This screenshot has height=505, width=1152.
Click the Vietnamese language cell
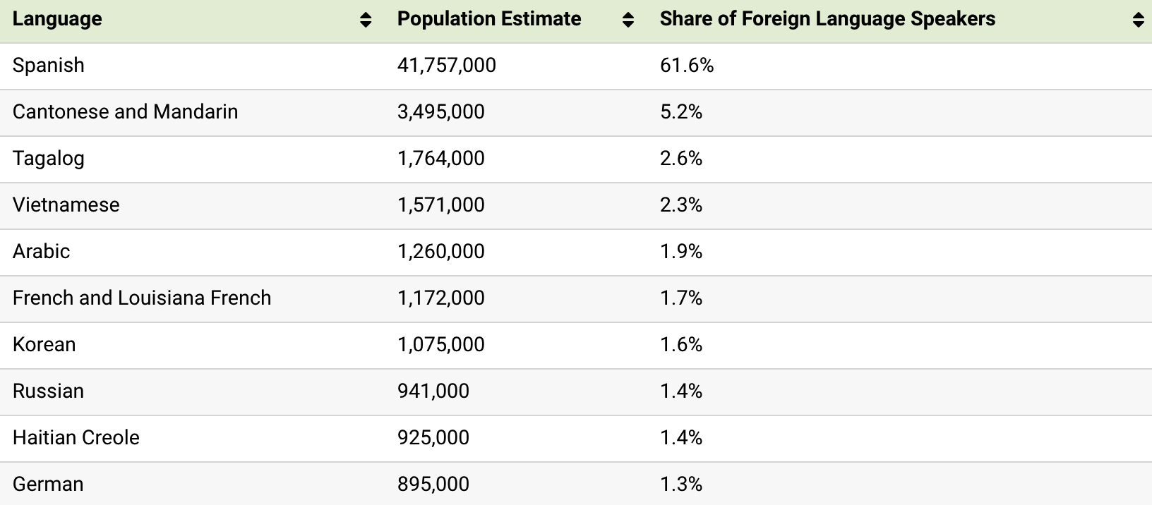[x=66, y=205]
